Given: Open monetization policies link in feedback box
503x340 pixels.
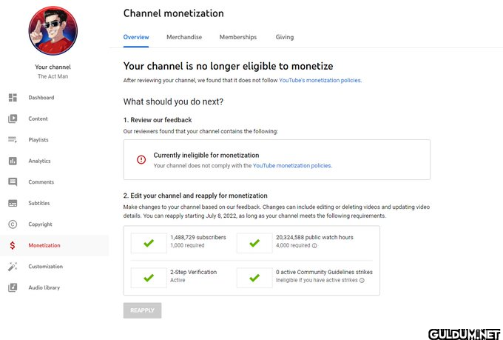Looking at the screenshot, I should [x=293, y=166].
